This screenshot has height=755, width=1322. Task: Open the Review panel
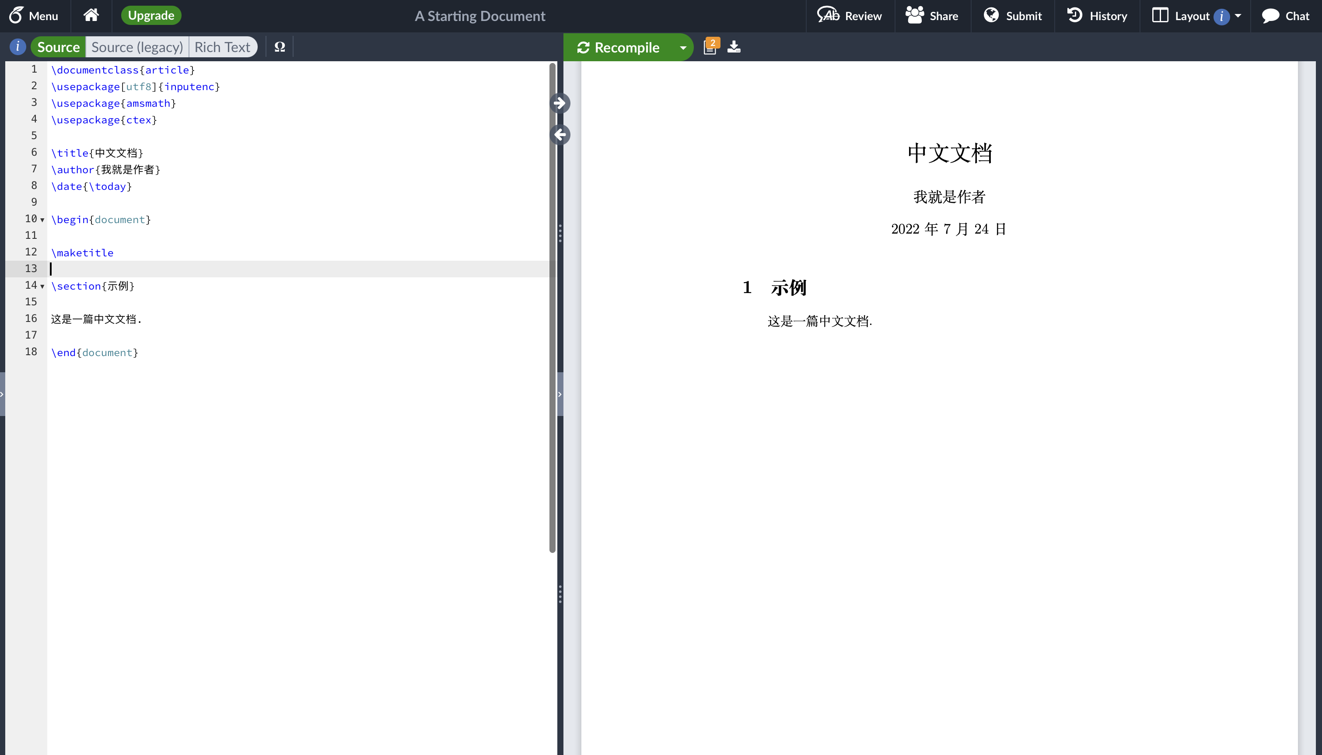(x=850, y=16)
